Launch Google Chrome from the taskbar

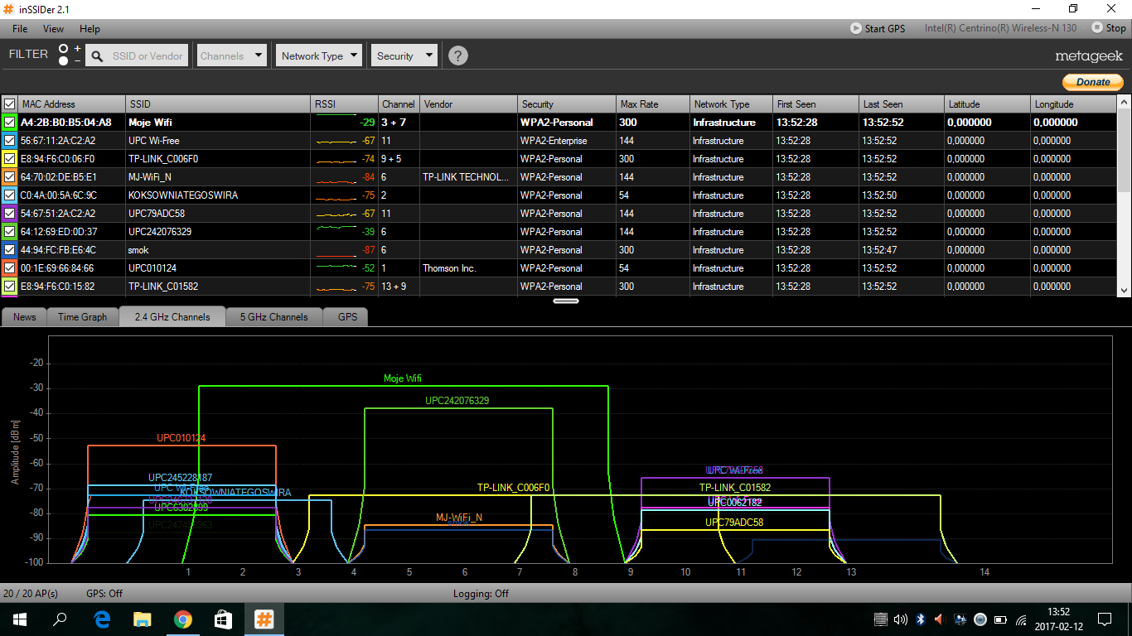coord(183,619)
